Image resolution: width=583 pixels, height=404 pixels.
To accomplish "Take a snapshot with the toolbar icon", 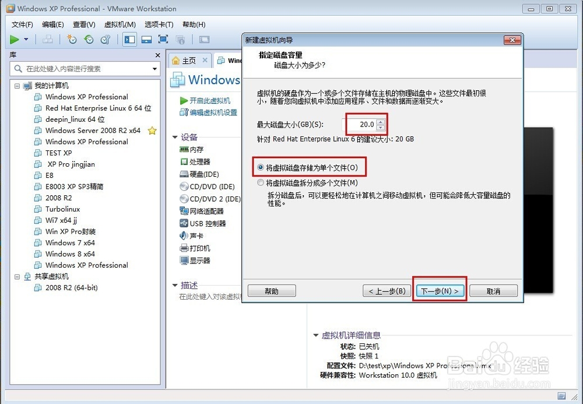I will point(71,40).
